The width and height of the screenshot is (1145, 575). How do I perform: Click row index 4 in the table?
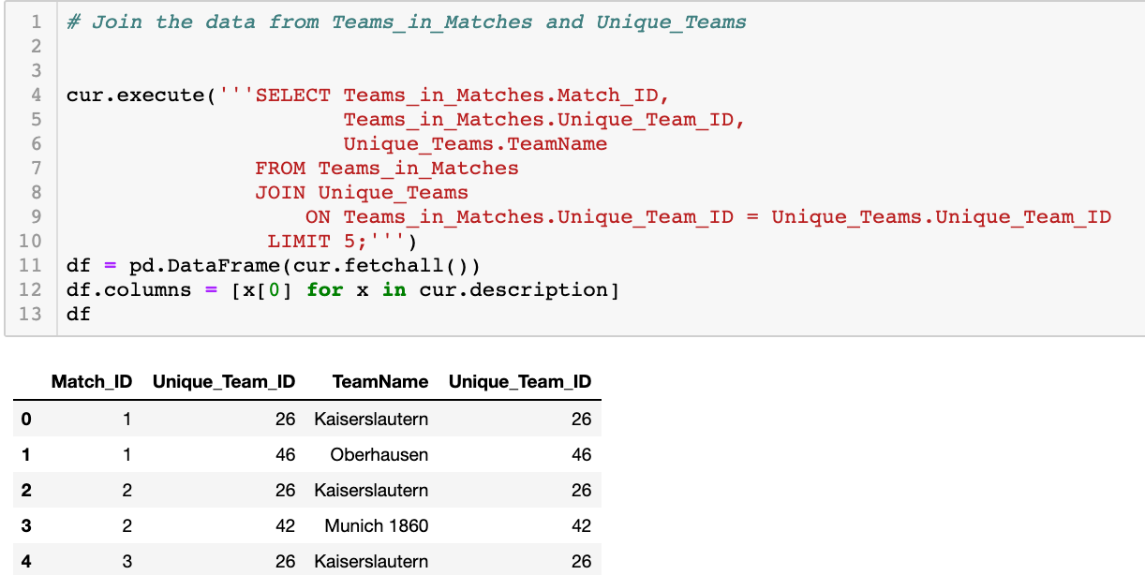[25, 561]
